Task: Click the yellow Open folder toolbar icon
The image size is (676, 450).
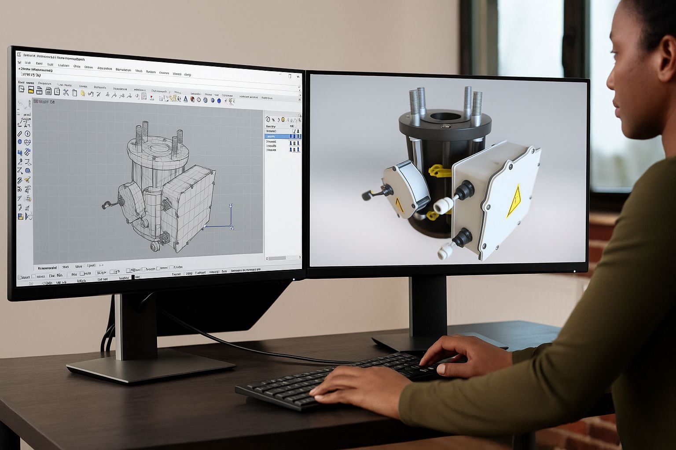Action: 31,90
